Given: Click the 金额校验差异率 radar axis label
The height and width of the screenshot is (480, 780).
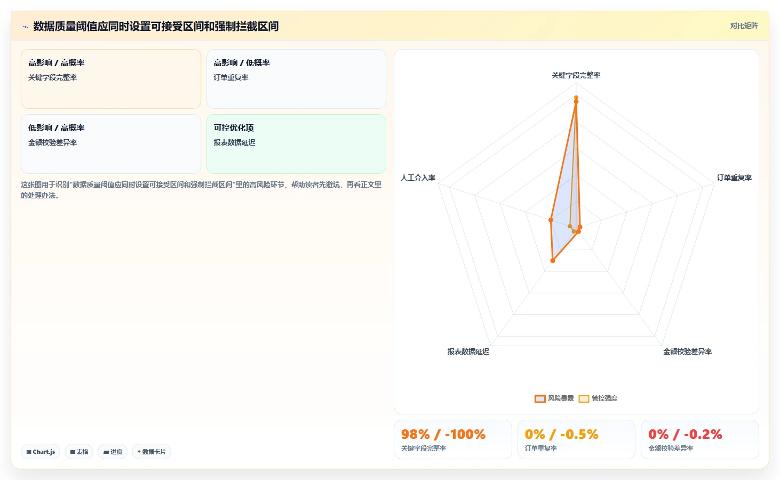Looking at the screenshot, I should click(688, 351).
